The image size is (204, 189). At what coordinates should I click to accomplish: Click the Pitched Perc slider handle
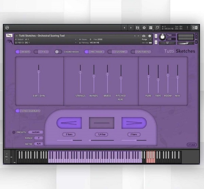(121, 78)
